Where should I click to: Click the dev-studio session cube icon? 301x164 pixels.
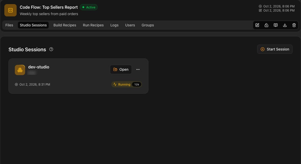[x=20, y=70]
